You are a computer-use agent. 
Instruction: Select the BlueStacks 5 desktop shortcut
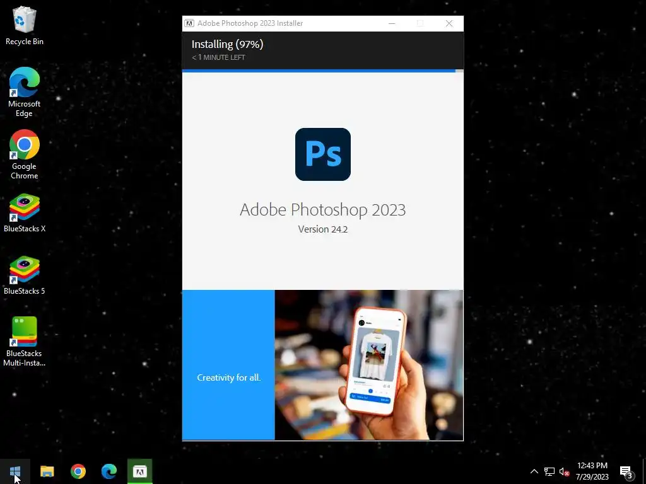point(25,275)
